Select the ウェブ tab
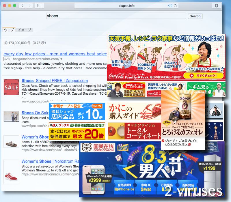231x202 pixels. click(x=8, y=30)
